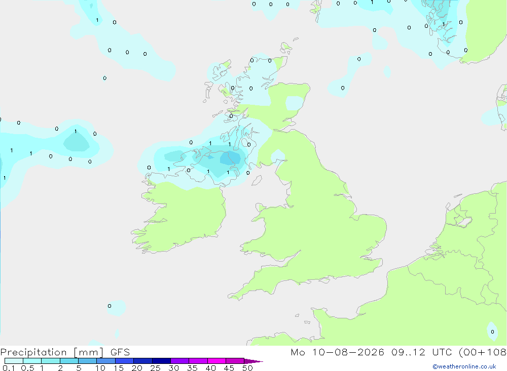Click the '40' legend scale label
507x371 pixels.
[x=211, y=368]
